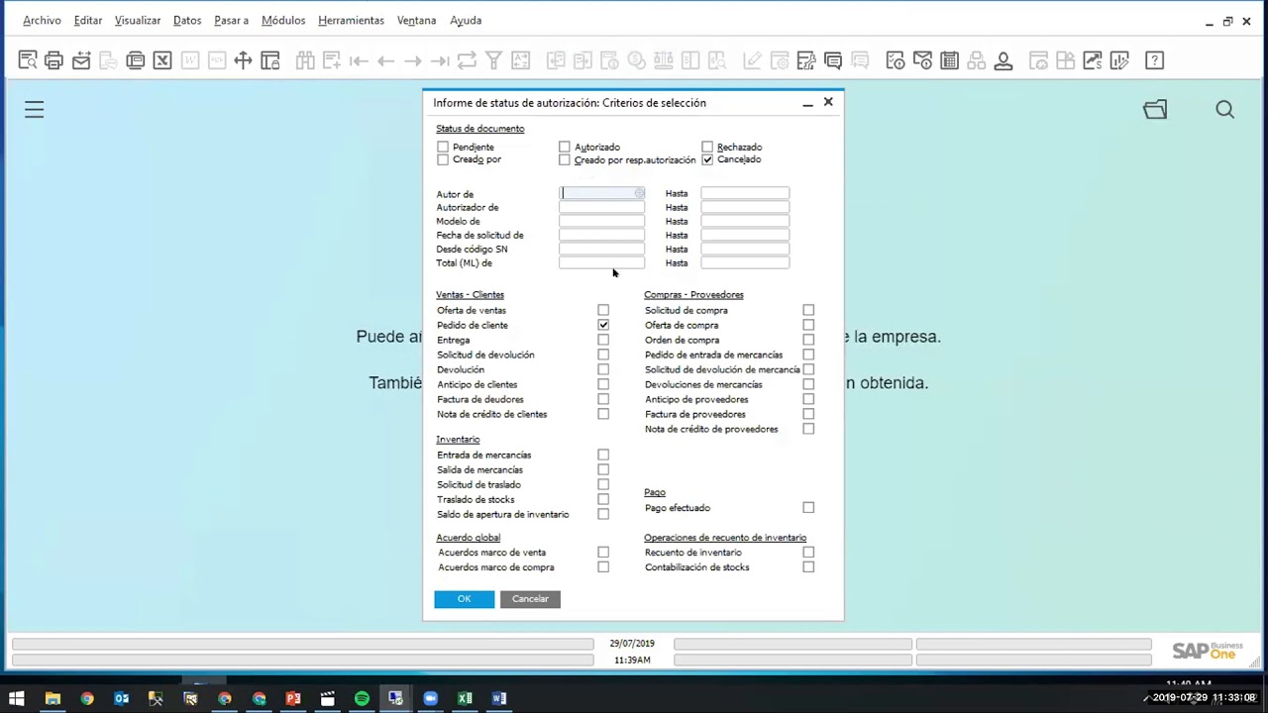This screenshot has width=1268, height=713.
Task: Click the envelope-with-alert toolbar icon
Action: 922,60
